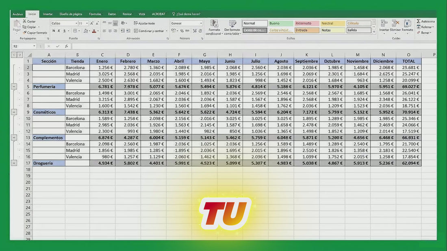Collapse the Perfumería group with minus button
Image resolution: width=447 pixels, height=251 pixels.
tap(14, 87)
